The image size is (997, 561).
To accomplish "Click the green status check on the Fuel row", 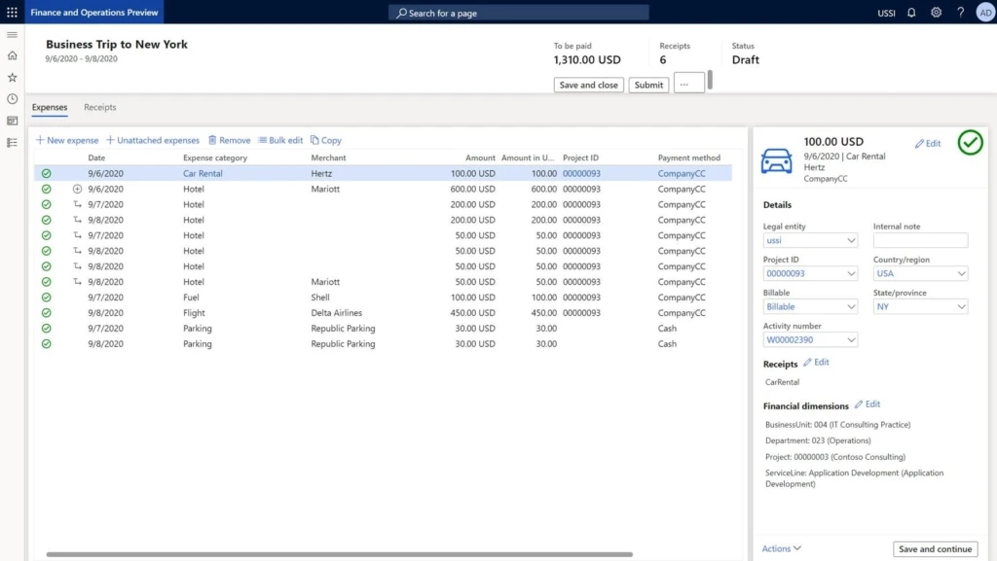I will [x=46, y=297].
